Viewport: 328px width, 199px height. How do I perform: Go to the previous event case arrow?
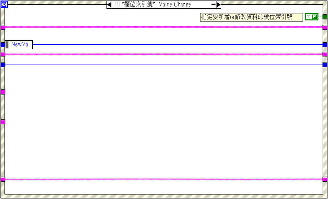[x=109, y=4]
